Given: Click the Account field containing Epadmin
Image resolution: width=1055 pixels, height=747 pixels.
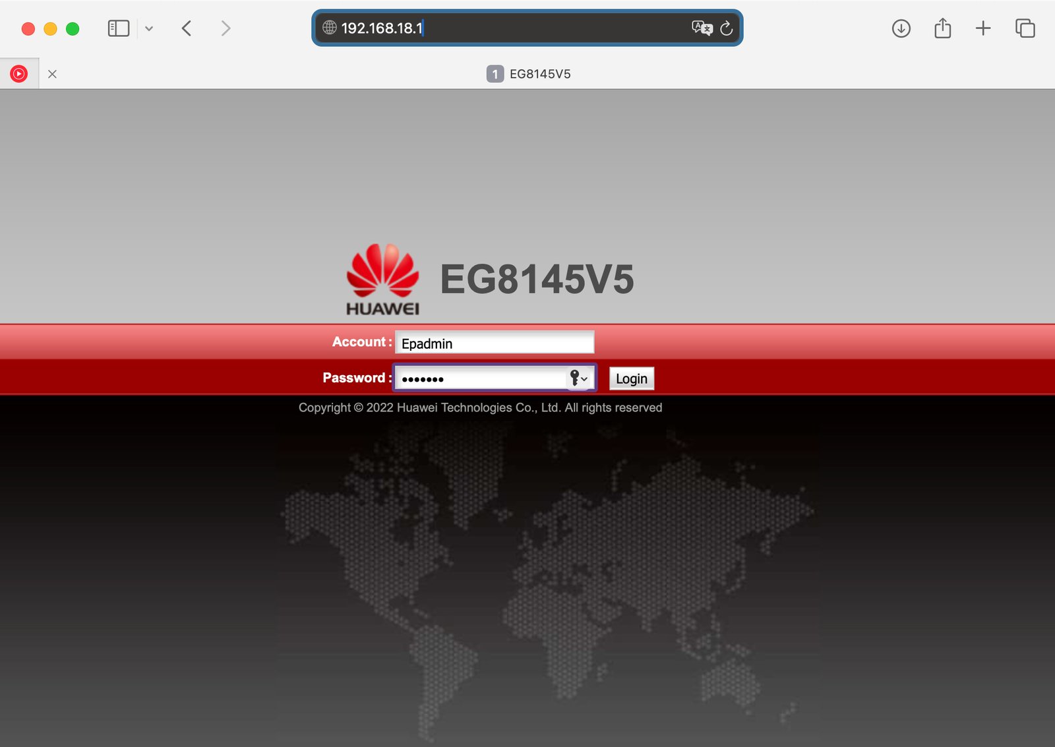Looking at the screenshot, I should click(x=495, y=343).
